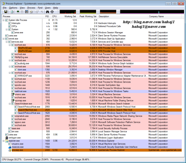The width and height of the screenshot is (186, 163).
Task: Click the 'Commit Charge: 25.94%' status text
Action: click(36, 159)
